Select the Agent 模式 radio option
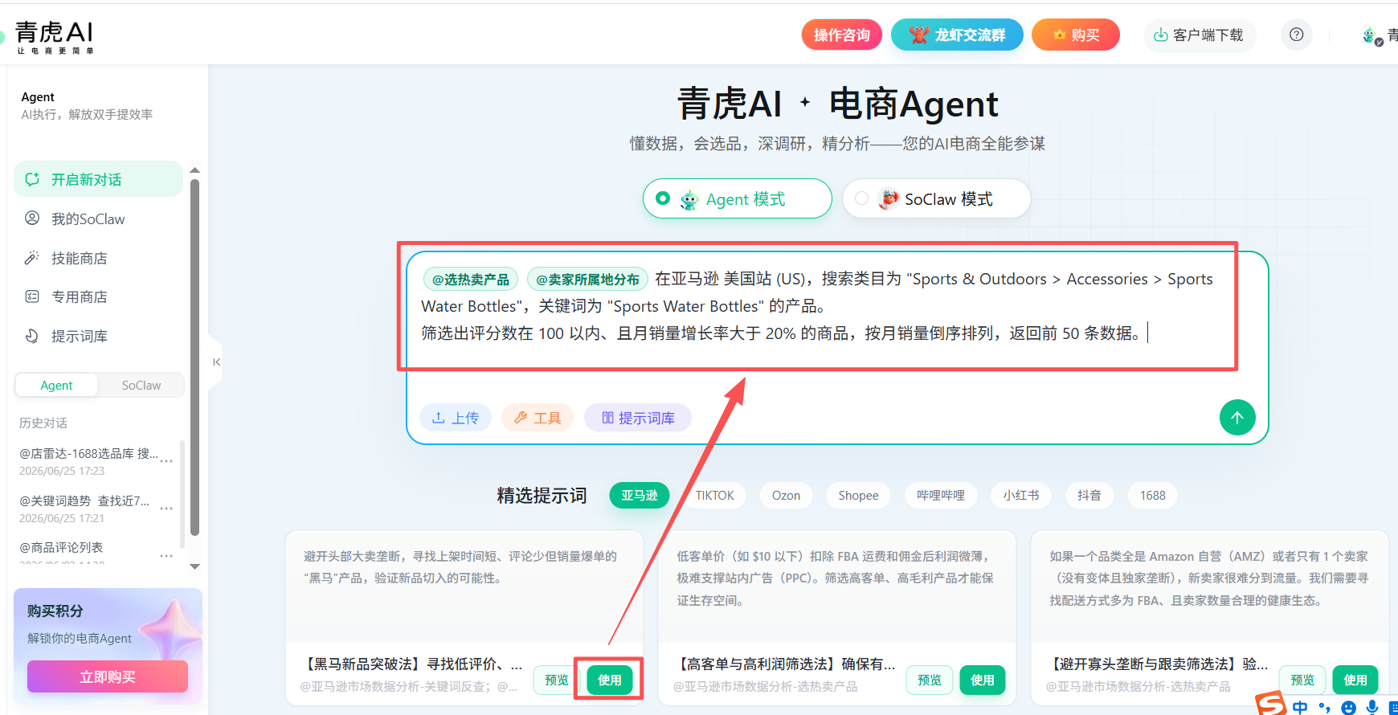 (x=737, y=198)
